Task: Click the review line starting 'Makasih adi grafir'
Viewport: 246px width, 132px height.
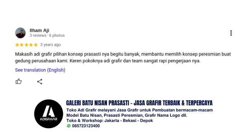Action: [x=123, y=54]
